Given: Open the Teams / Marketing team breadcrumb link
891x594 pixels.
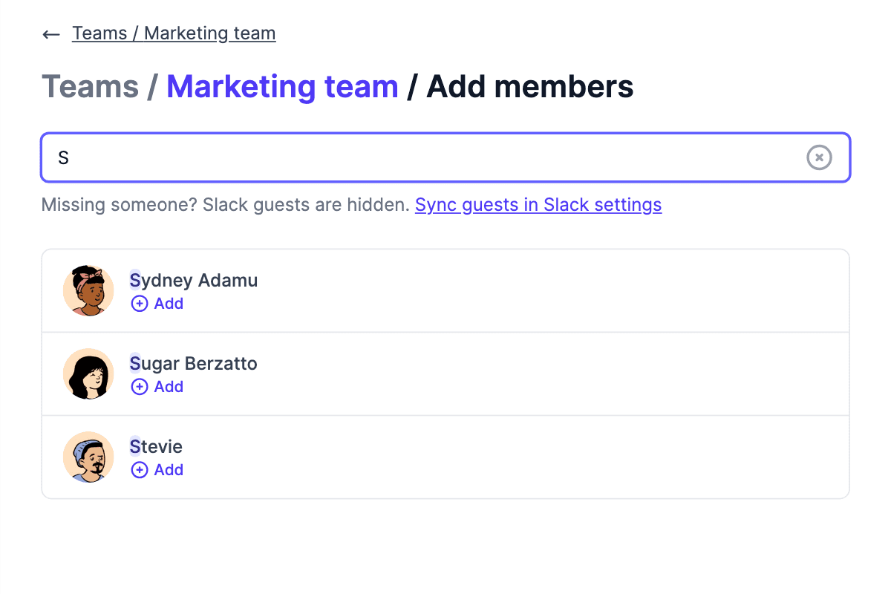Looking at the screenshot, I should [174, 33].
